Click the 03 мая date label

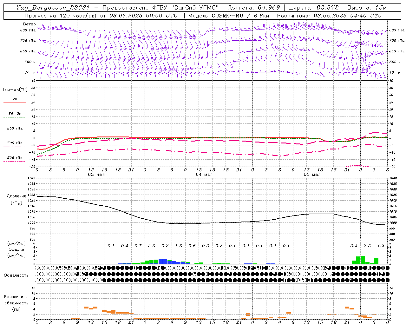[x=96, y=175]
